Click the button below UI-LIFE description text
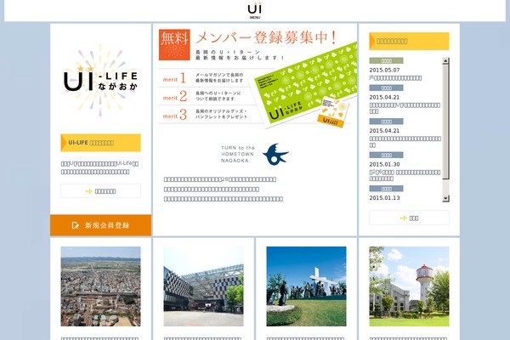Screen dimensions: 510x340 pyautogui.click(x=100, y=191)
